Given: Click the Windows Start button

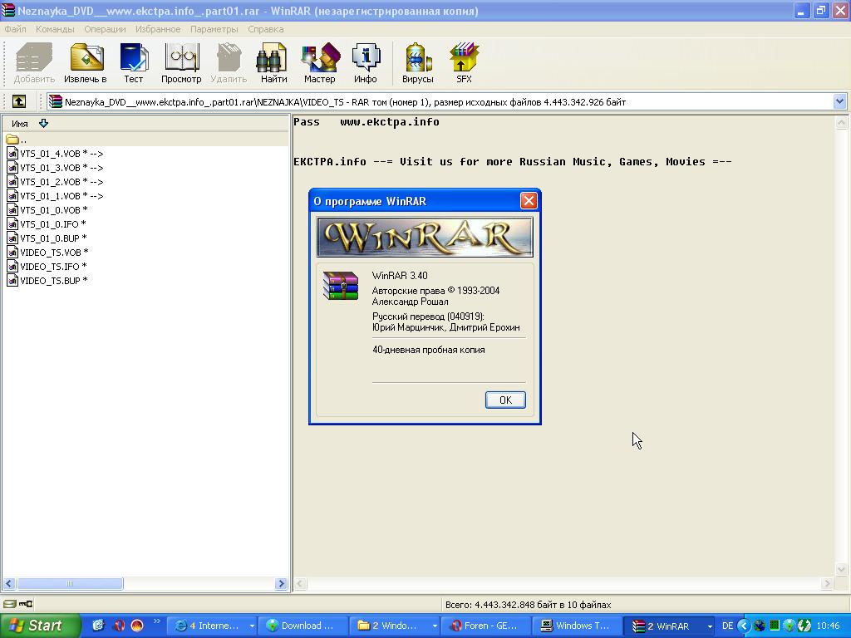Looking at the screenshot, I should (x=40, y=626).
